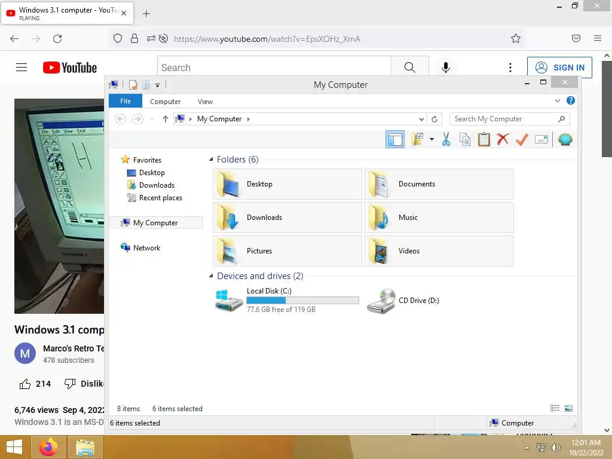Bookmark this page with star icon
This screenshot has width=612, height=459.
pyautogui.click(x=516, y=38)
